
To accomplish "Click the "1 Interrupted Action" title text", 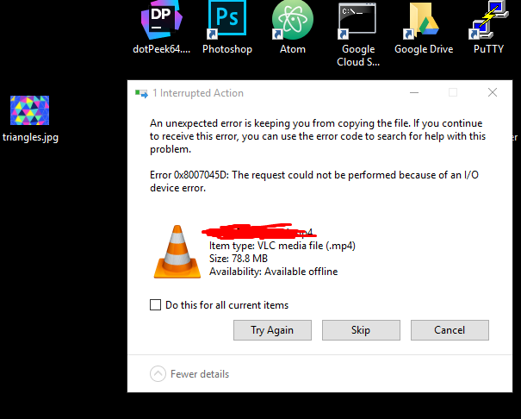I will (198, 93).
